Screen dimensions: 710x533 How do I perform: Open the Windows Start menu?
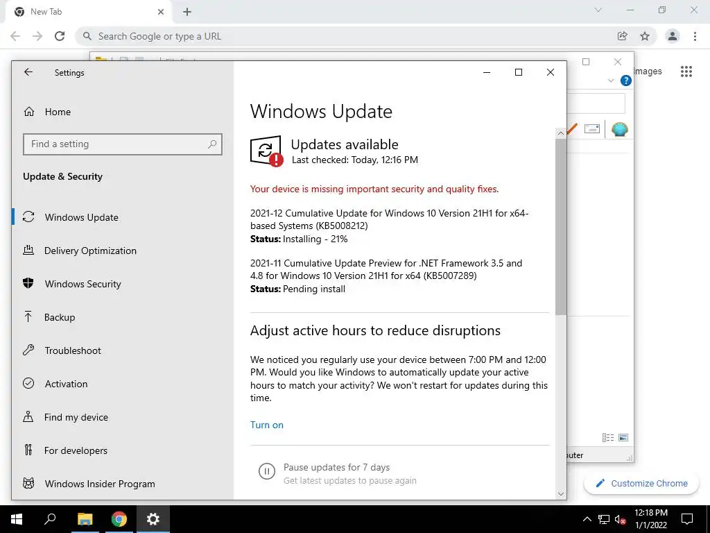17,519
